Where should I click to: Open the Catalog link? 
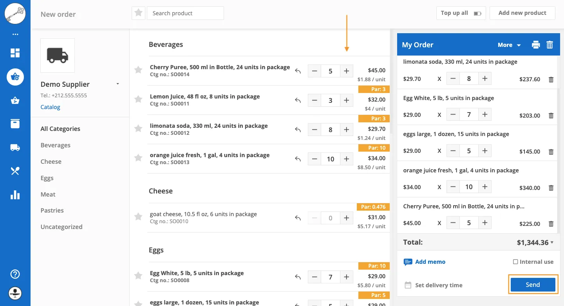50,107
